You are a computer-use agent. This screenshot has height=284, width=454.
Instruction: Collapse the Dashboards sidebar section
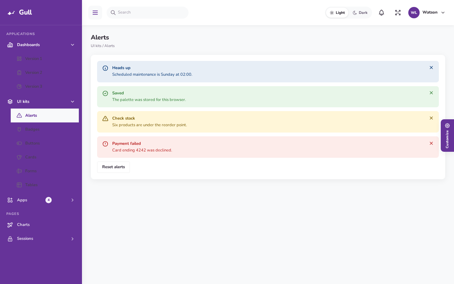click(x=41, y=45)
